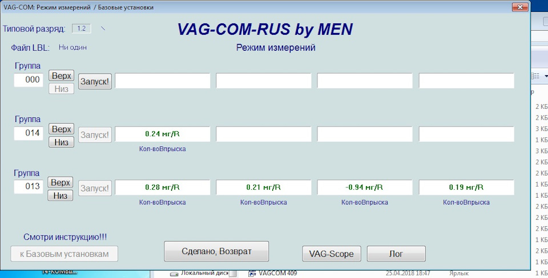Click Верх button for group 013
The width and height of the screenshot is (548, 278).
(x=60, y=182)
